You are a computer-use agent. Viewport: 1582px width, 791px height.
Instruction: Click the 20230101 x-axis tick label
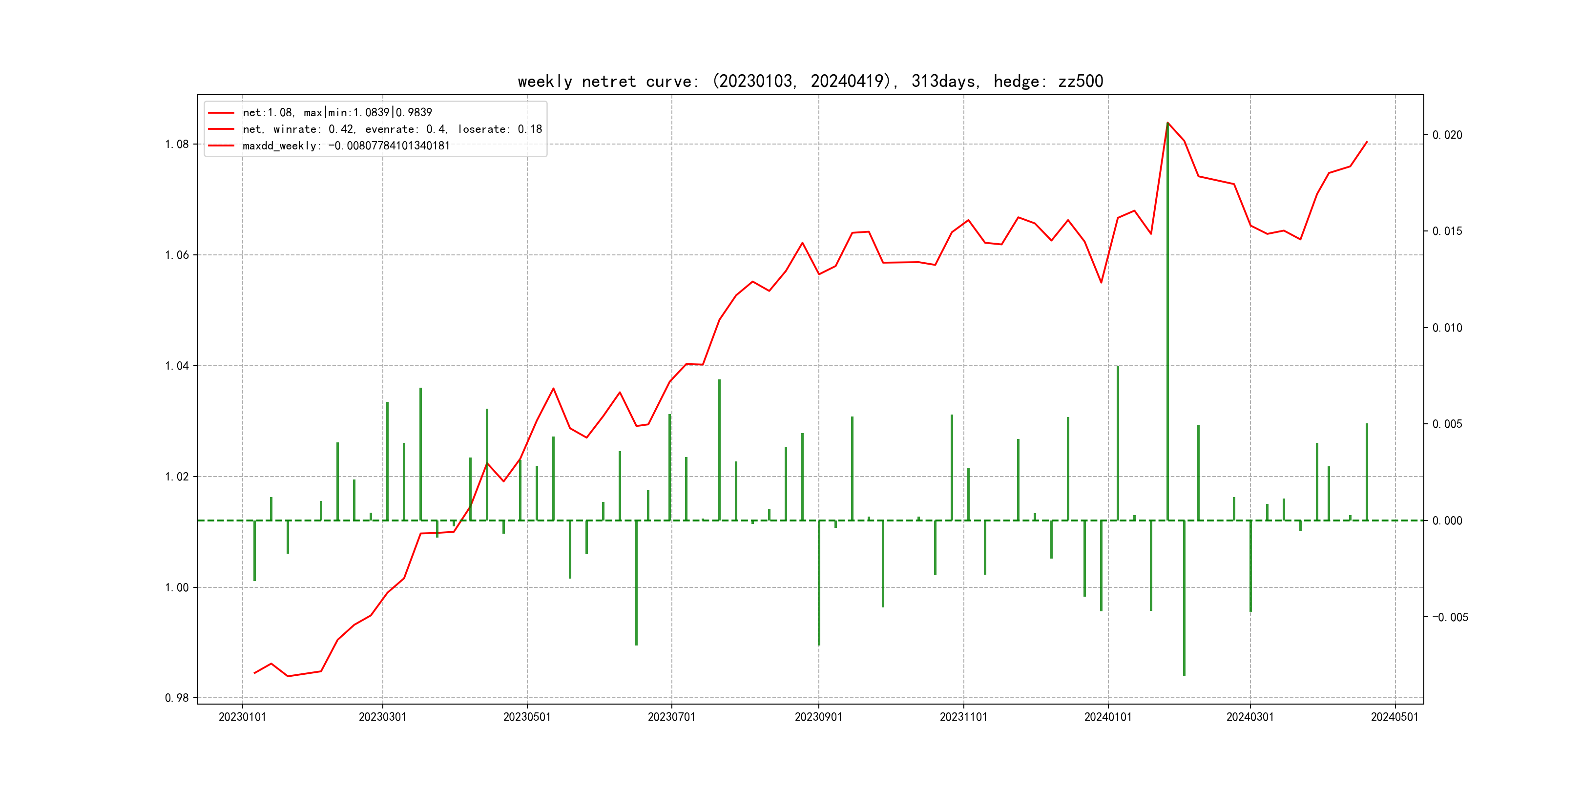[x=242, y=717]
